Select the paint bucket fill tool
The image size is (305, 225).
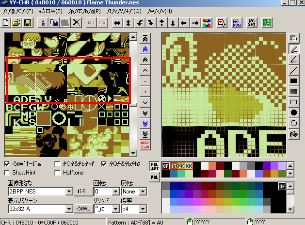point(294,134)
